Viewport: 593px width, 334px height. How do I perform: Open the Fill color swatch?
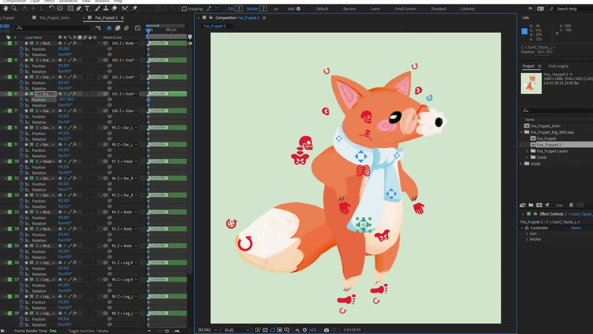[239, 8]
